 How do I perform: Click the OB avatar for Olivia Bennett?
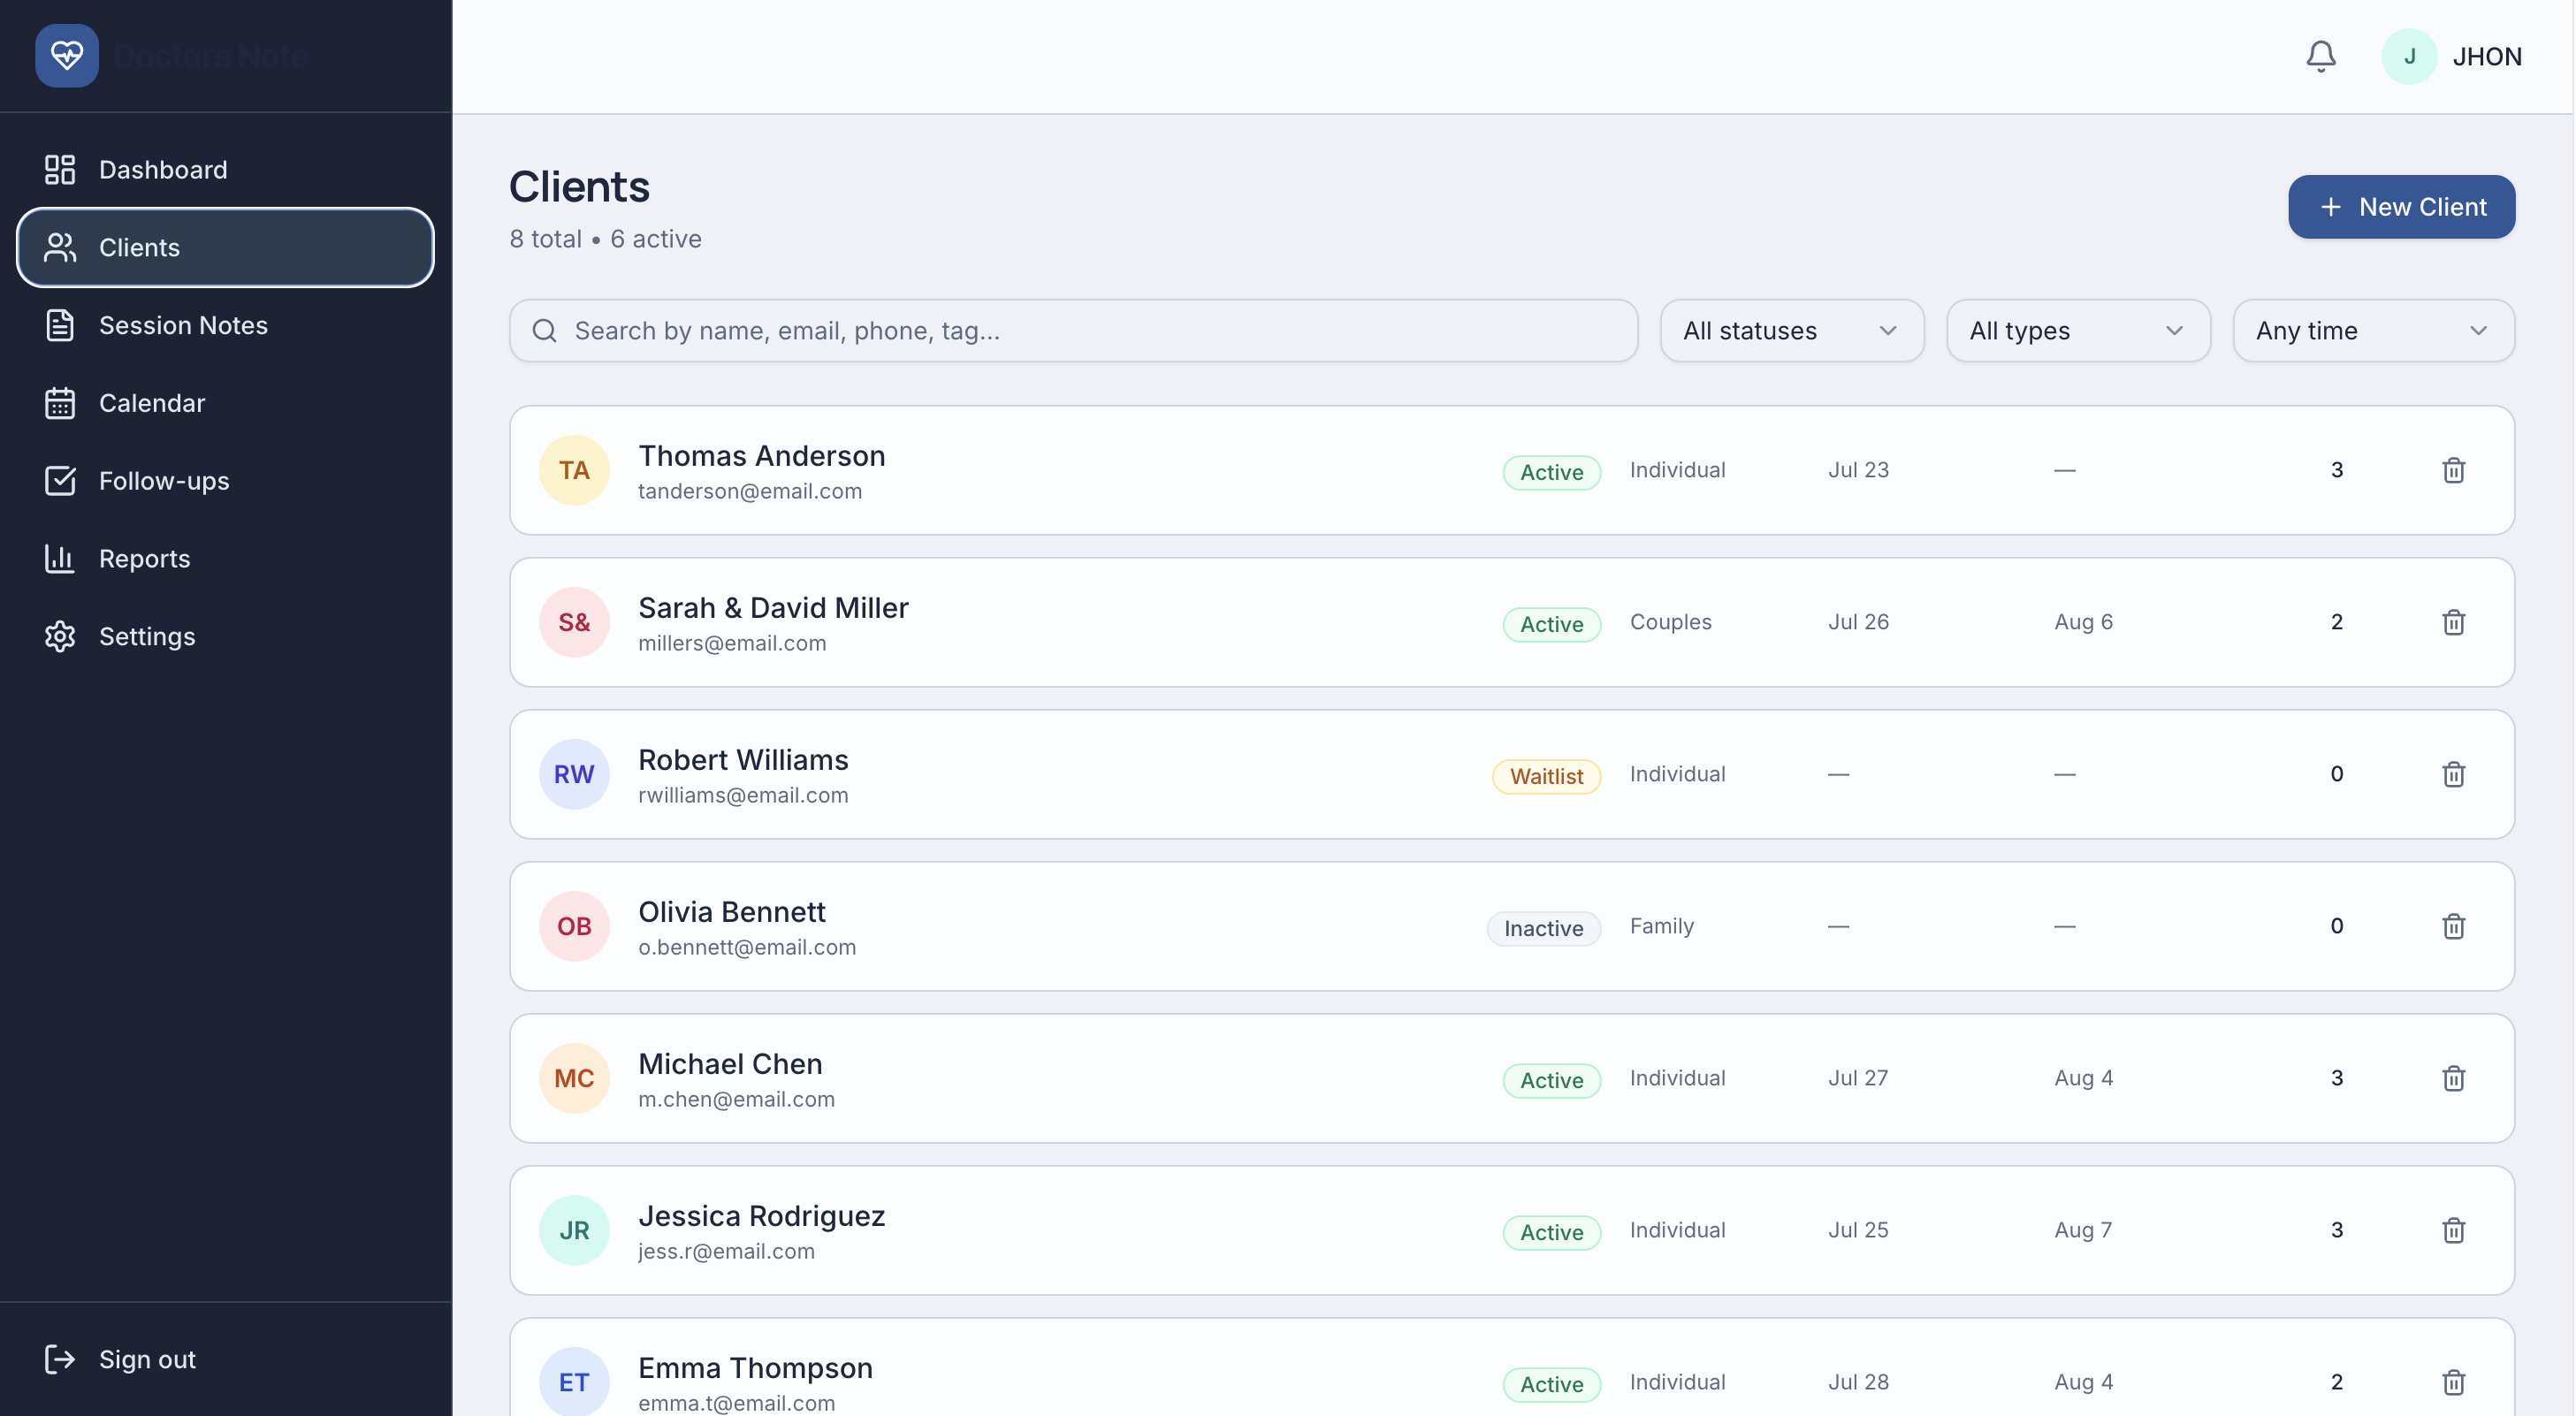point(574,926)
